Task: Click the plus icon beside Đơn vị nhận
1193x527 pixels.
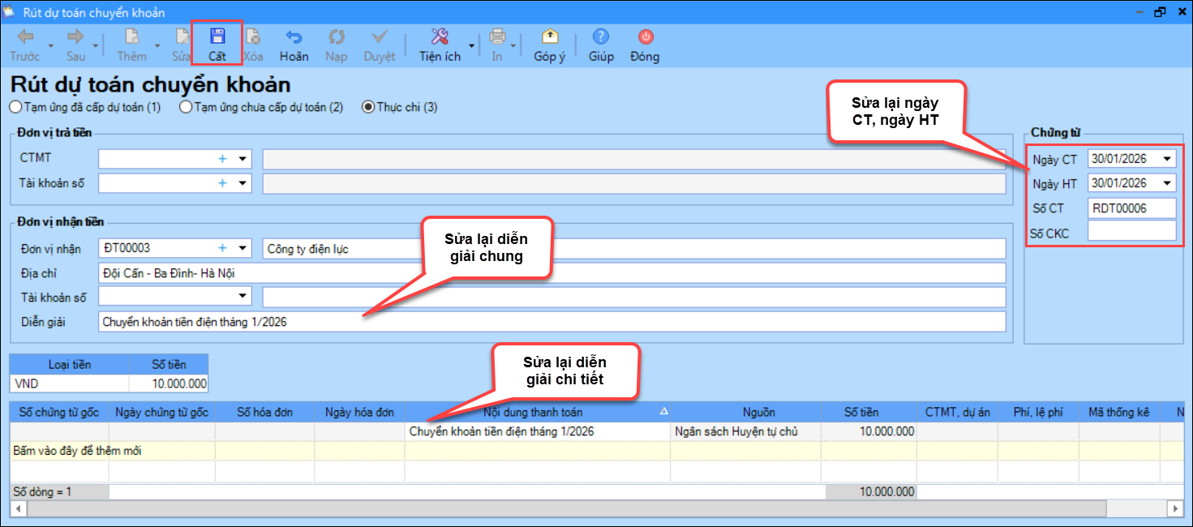Action: [x=222, y=248]
